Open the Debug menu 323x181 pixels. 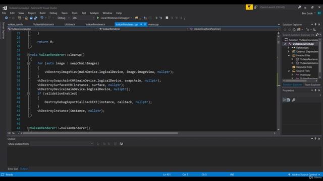pyautogui.click(x=53, y=13)
